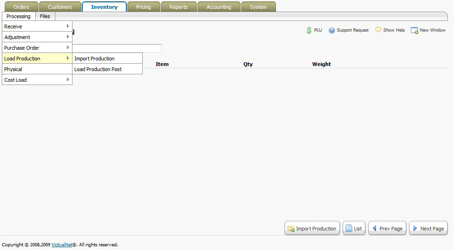Viewport: 454px width, 250px height.
Task: Open the Files submenu
Action: (x=45, y=16)
